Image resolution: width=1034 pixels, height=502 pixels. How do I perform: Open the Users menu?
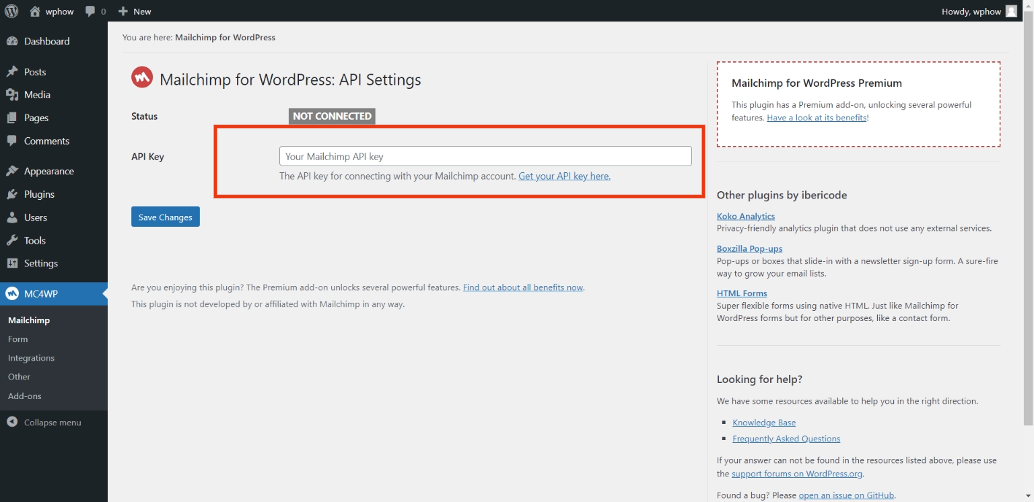click(54, 217)
